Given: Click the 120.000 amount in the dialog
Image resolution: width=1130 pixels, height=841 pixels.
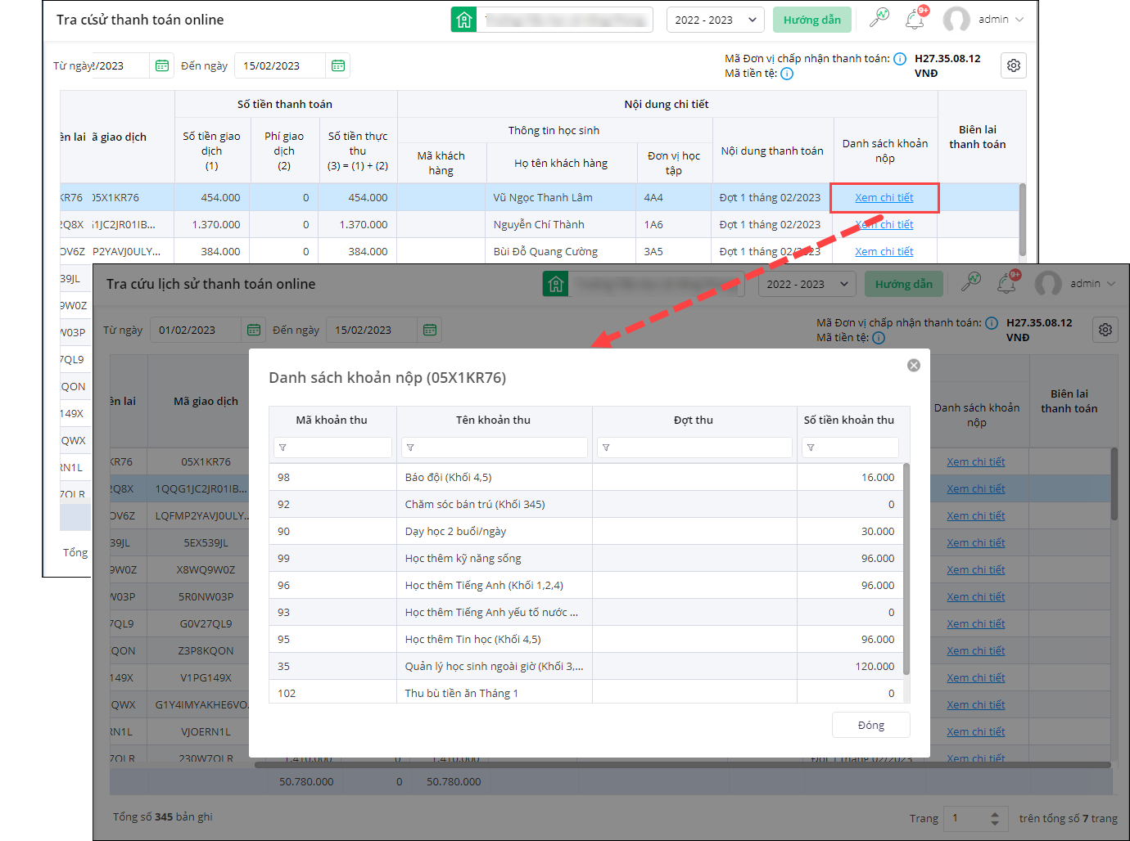Looking at the screenshot, I should (x=875, y=666).
